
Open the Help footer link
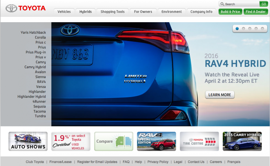click(x=138, y=162)
